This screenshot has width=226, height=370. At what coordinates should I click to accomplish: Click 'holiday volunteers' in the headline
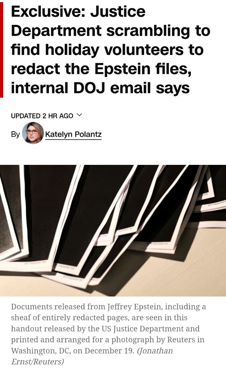114,50
